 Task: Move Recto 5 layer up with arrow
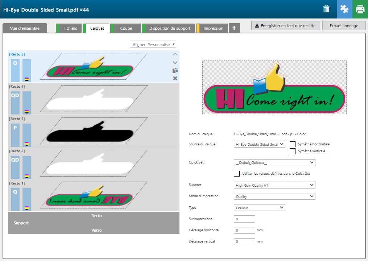tap(175, 54)
